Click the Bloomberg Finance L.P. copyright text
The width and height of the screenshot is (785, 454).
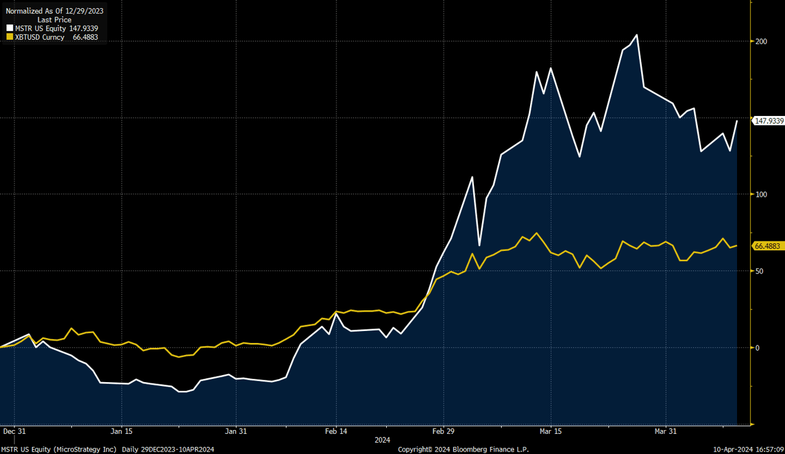point(463,450)
